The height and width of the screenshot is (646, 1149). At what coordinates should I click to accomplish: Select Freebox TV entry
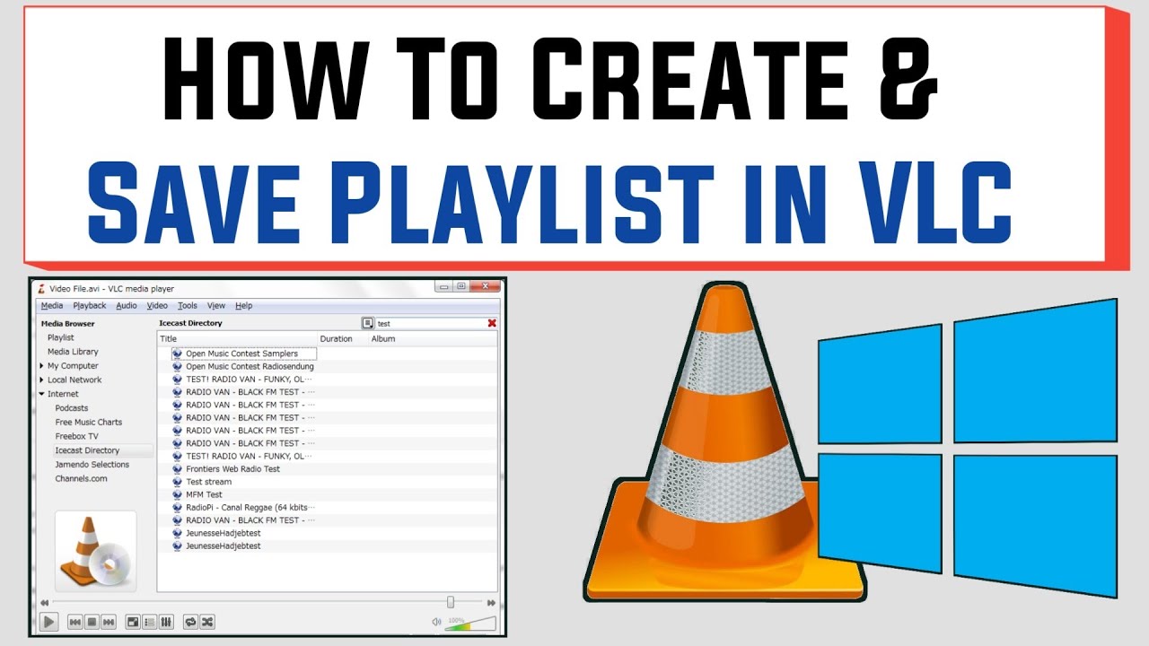(x=77, y=436)
